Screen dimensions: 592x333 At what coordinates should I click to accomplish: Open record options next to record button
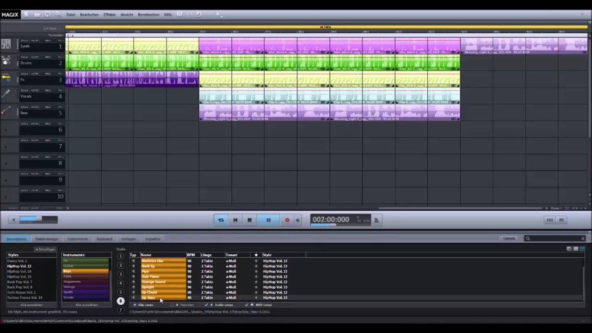point(297,220)
